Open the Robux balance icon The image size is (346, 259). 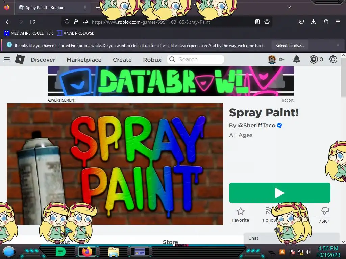pos(313,59)
